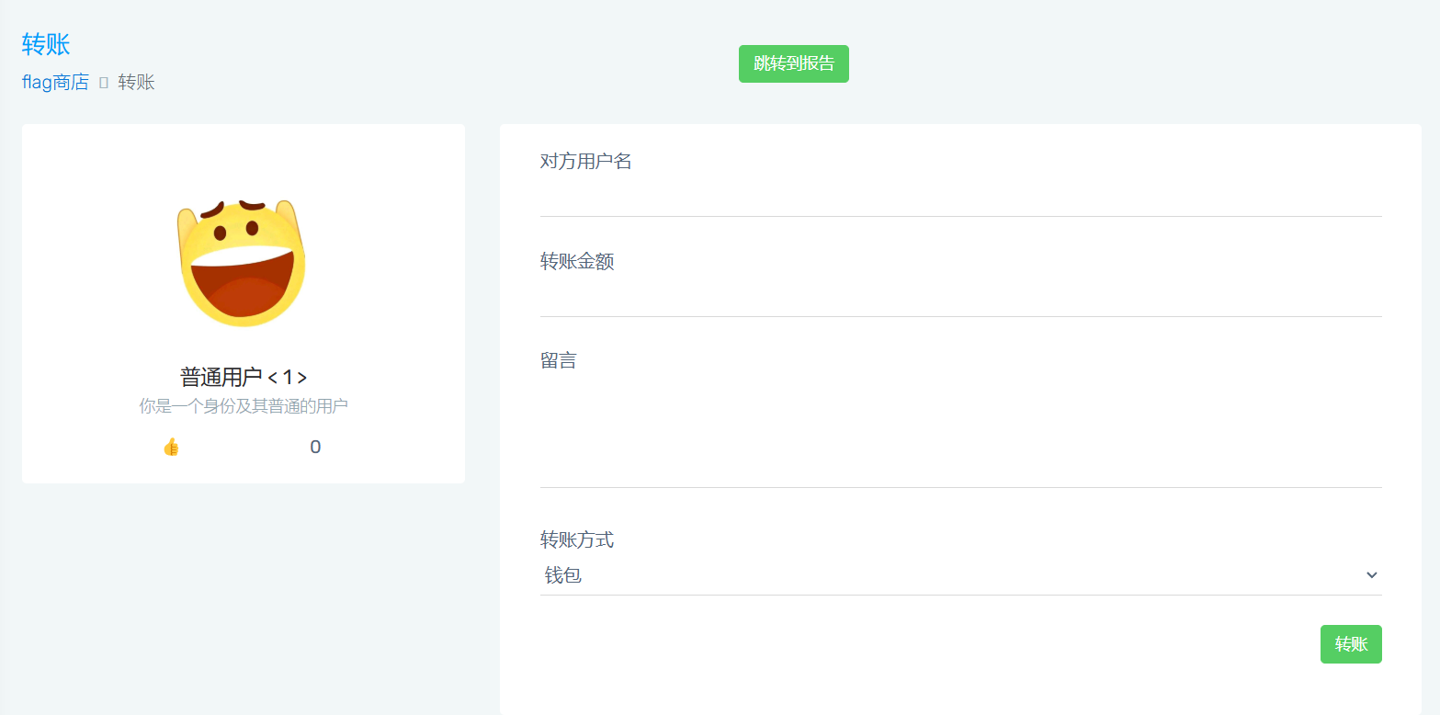Click the 对方用户名 field label
This screenshot has width=1440, height=715.
(585, 162)
